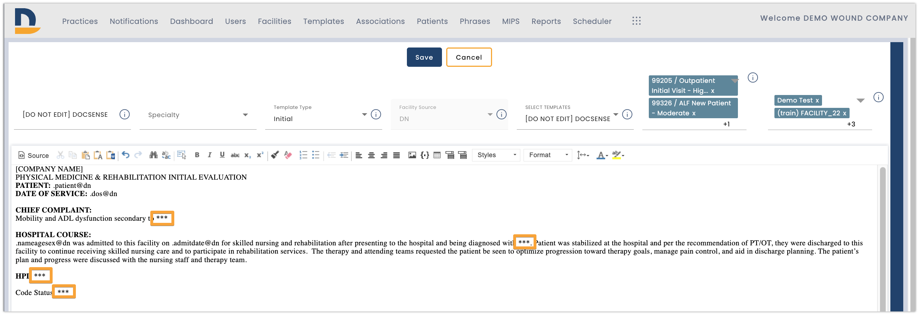Expand the Select Templates dropdown

616,115
